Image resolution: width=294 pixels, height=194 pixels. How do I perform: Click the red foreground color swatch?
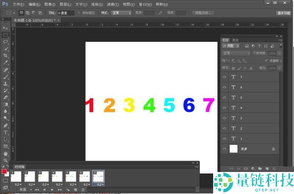(x=4, y=171)
